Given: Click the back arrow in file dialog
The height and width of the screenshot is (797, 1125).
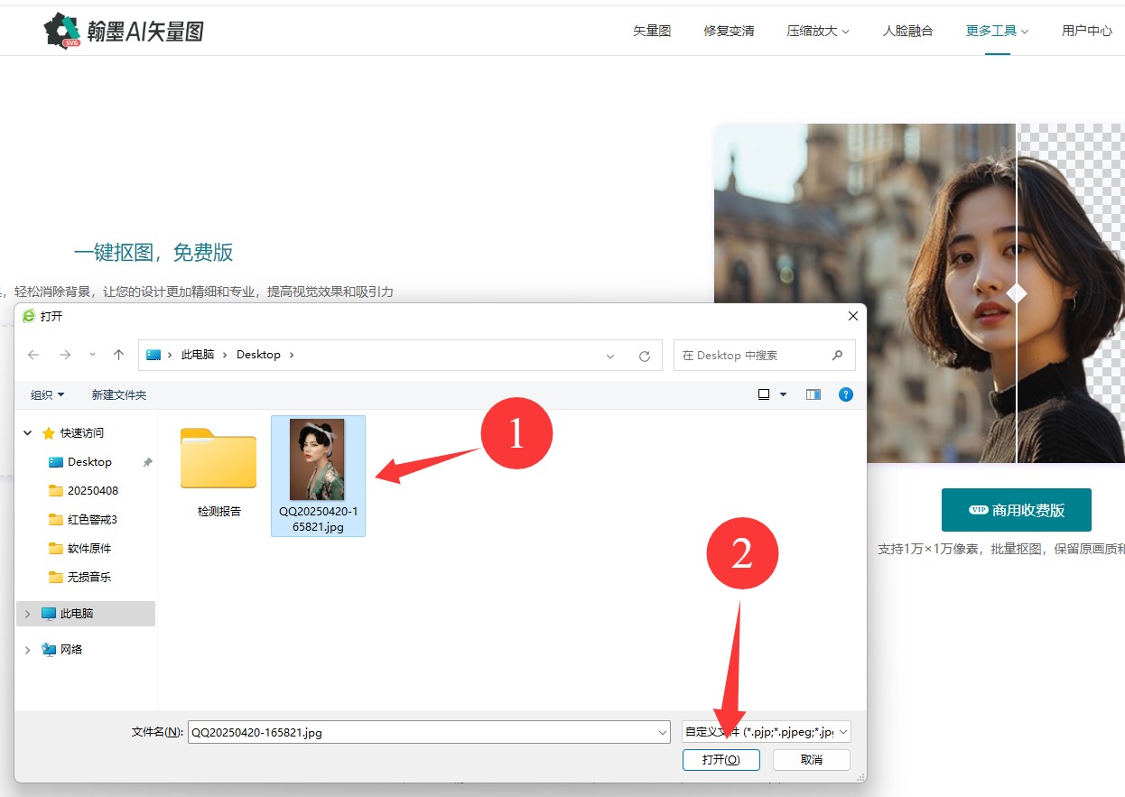Looking at the screenshot, I should tap(33, 356).
